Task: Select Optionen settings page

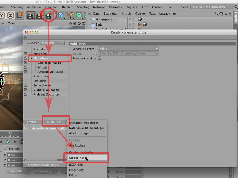Action: [40, 81]
